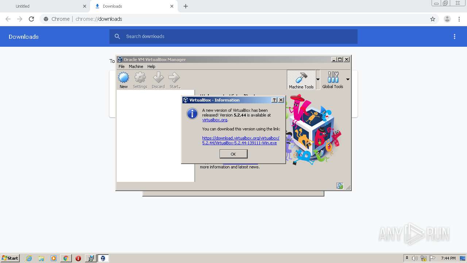
Task: Click the VirtualBox status icon at window bottom
Action: point(340,186)
